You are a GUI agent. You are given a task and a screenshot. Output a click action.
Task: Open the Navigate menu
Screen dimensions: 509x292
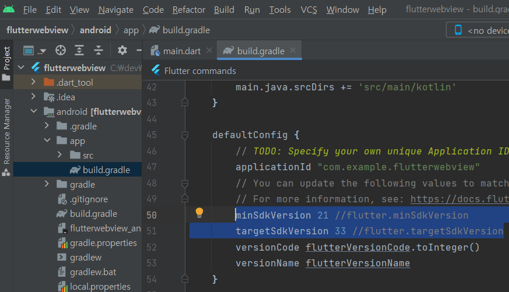point(116,10)
